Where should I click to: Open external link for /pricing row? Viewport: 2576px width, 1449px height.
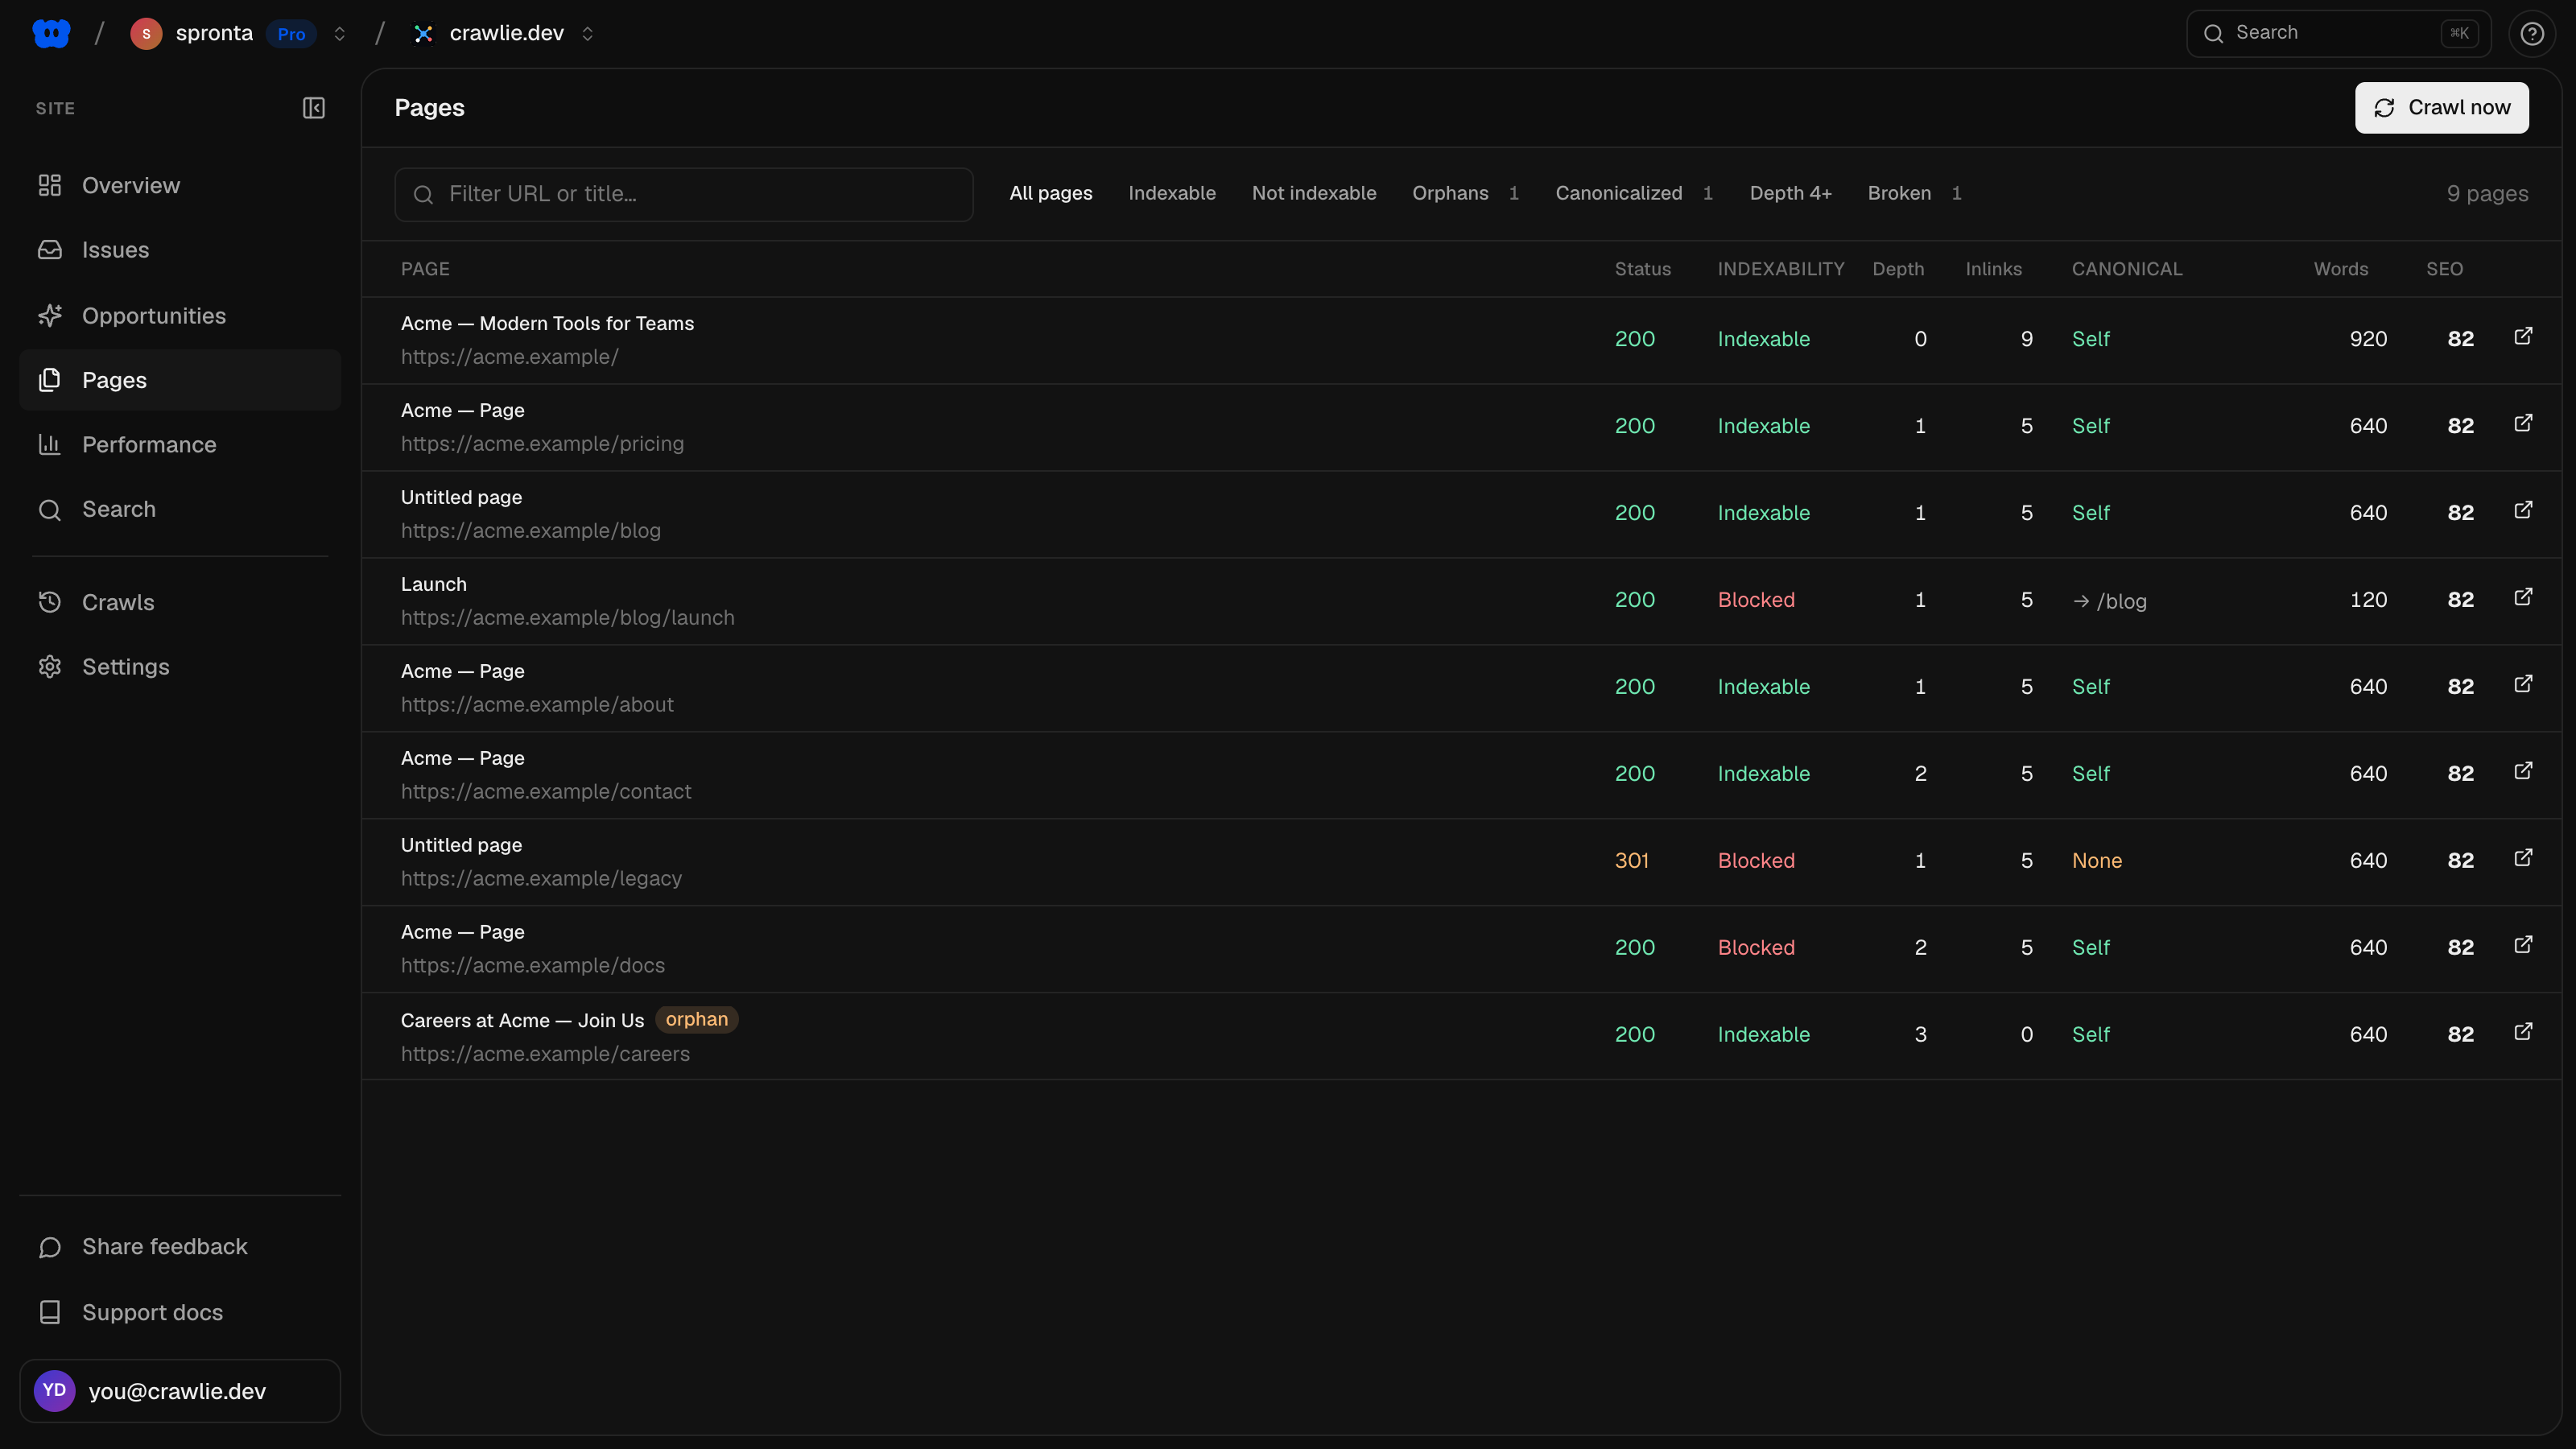(2523, 423)
